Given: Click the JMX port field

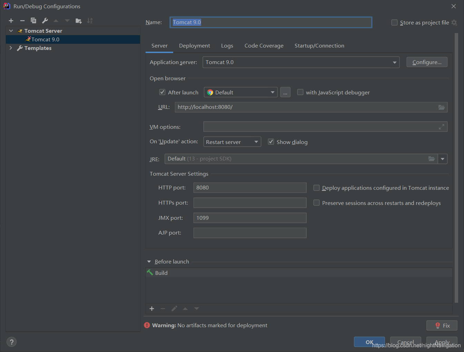Looking at the screenshot, I should (250, 218).
